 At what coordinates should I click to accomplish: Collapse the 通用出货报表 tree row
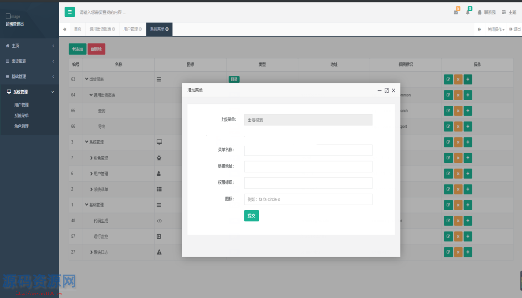click(91, 95)
